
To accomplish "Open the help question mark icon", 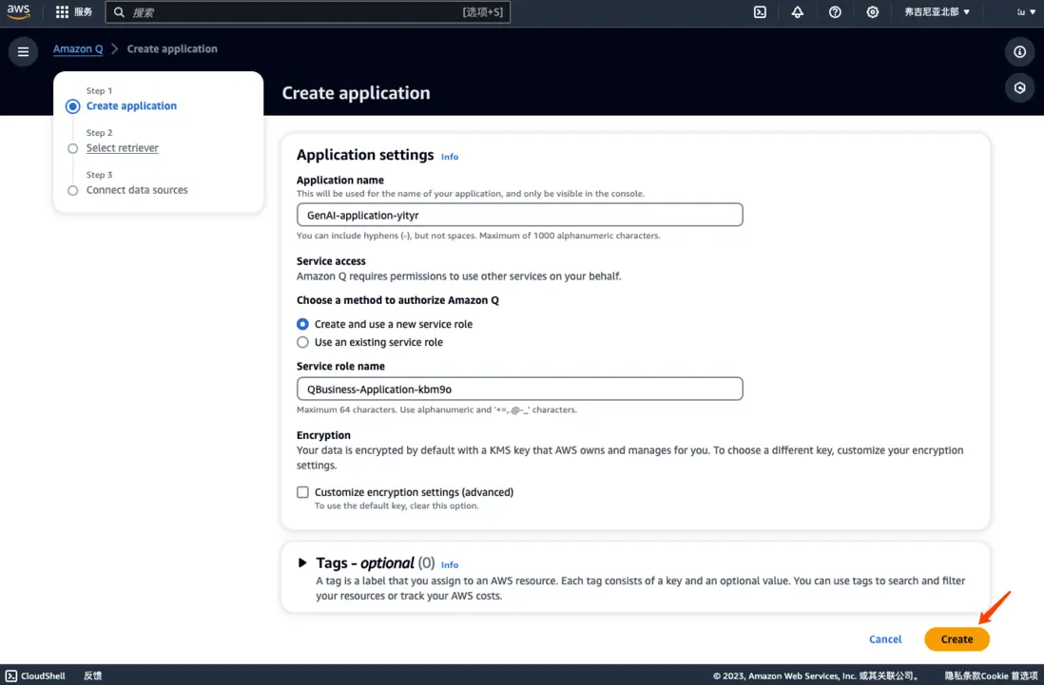I will 835,12.
